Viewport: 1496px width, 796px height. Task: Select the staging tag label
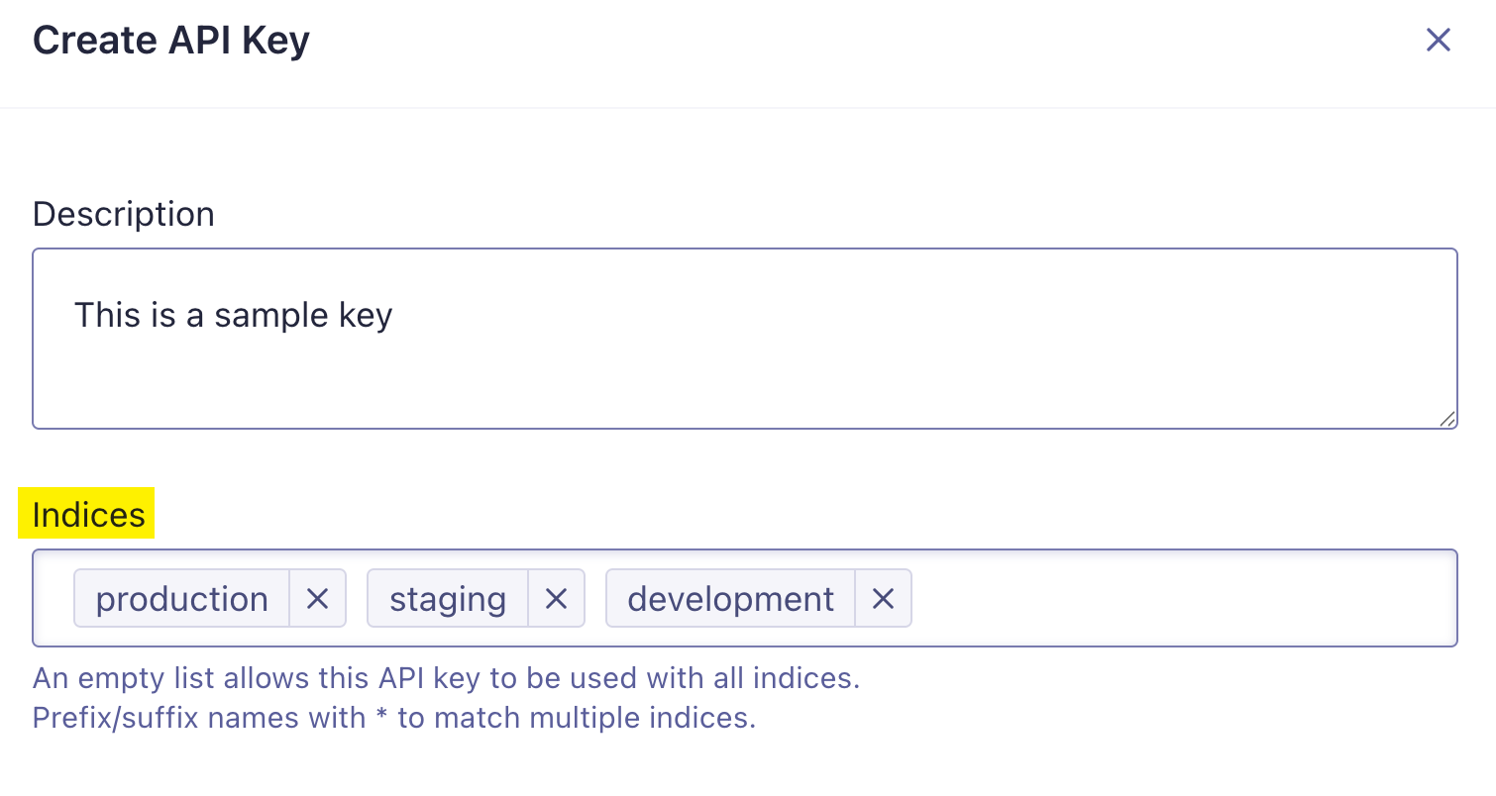[x=448, y=598]
